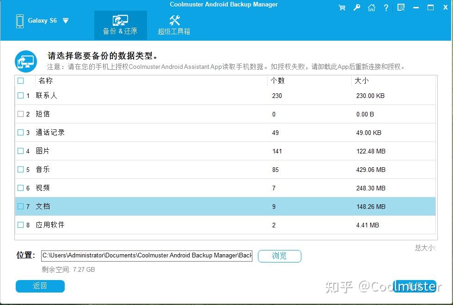
Task: Click the backup icon beside heading
Action: pyautogui.click(x=26, y=61)
